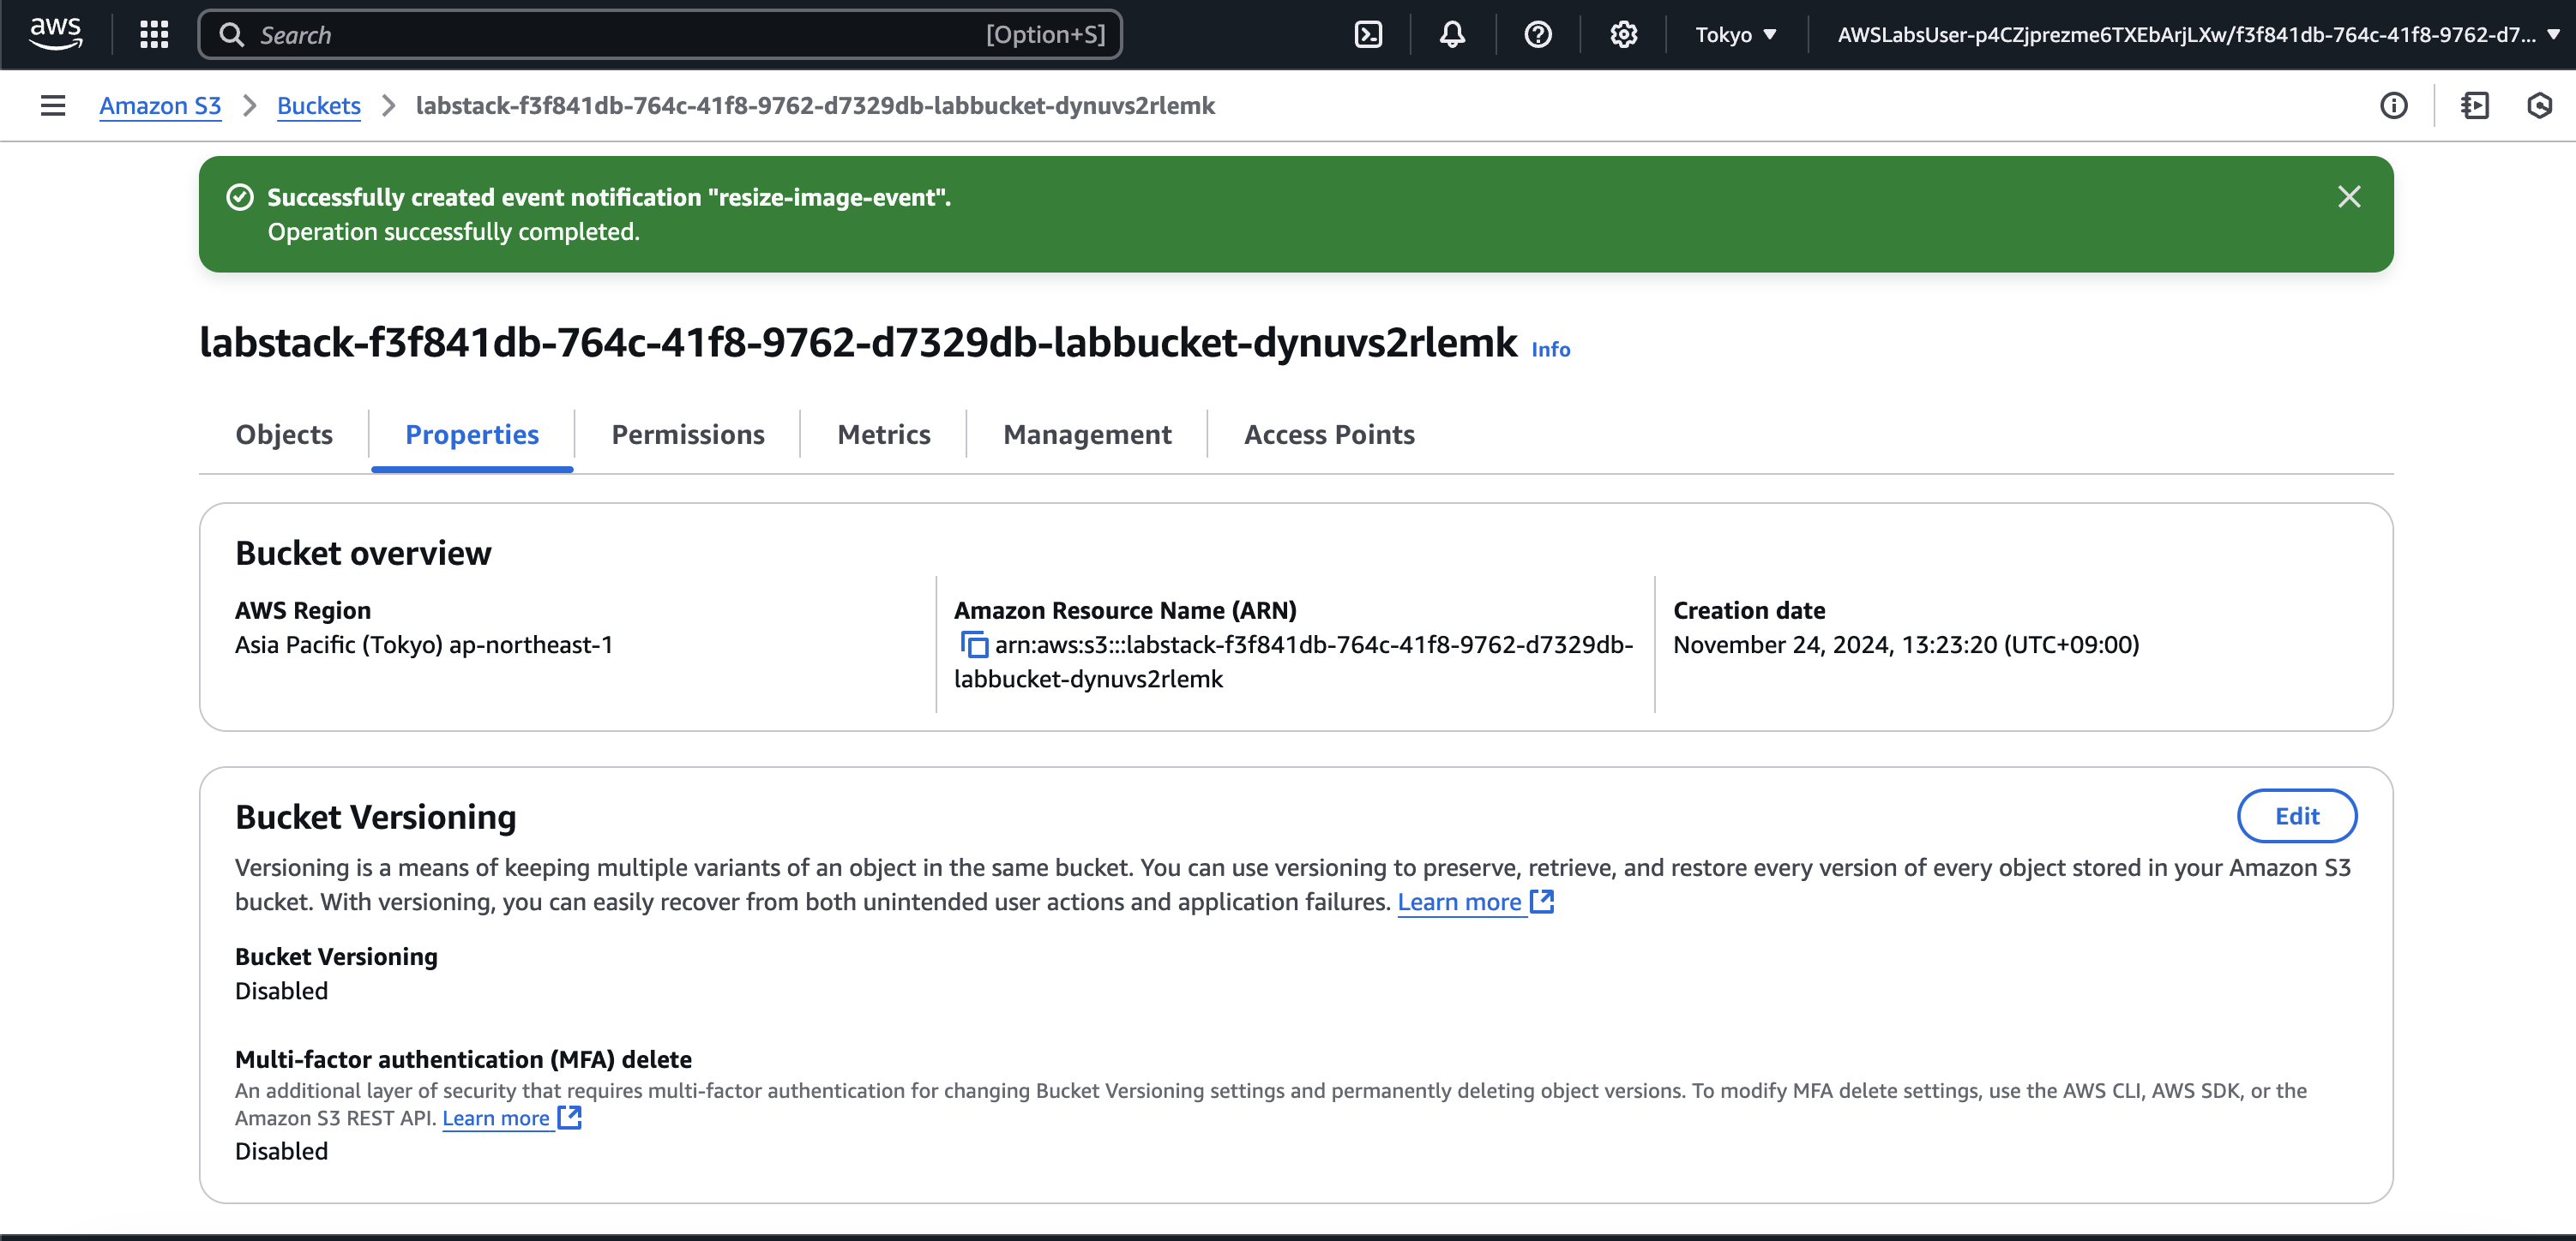Click the bucket name heading
This screenshot has width=2576, height=1241.
[858, 343]
